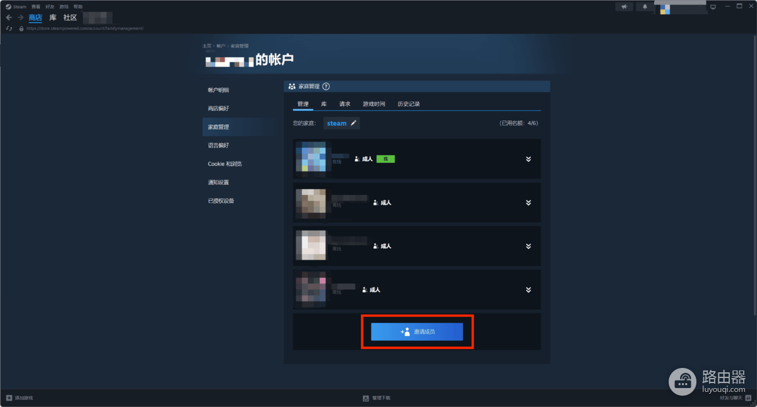Open 已授权设备 in the sidebar
Viewport: 757px width, 407px height.
pyautogui.click(x=221, y=201)
